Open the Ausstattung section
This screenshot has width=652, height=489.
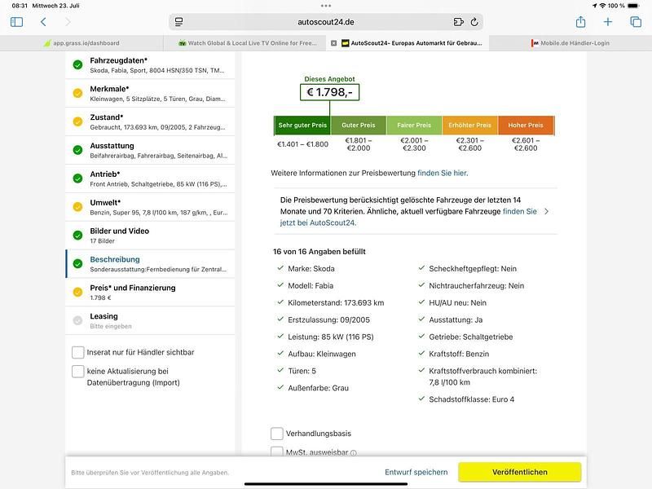pos(150,151)
